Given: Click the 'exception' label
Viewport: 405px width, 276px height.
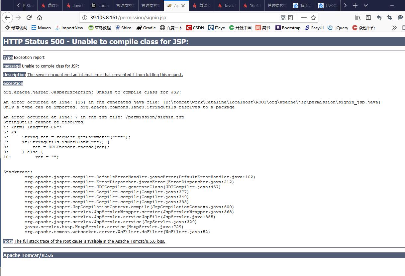Looking at the screenshot, I should (13, 83).
